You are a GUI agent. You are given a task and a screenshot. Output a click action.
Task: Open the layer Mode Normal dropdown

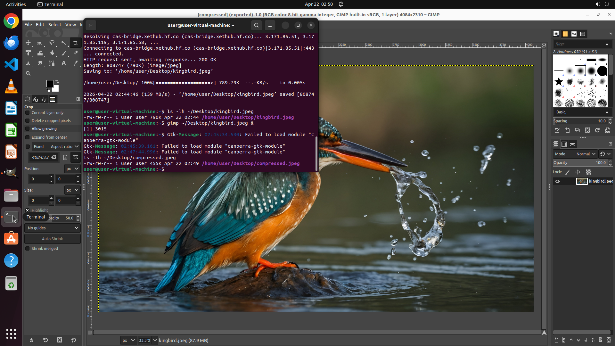[586, 154]
